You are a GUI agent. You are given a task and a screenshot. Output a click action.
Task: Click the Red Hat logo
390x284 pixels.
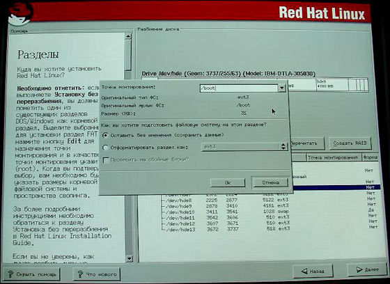point(20,14)
